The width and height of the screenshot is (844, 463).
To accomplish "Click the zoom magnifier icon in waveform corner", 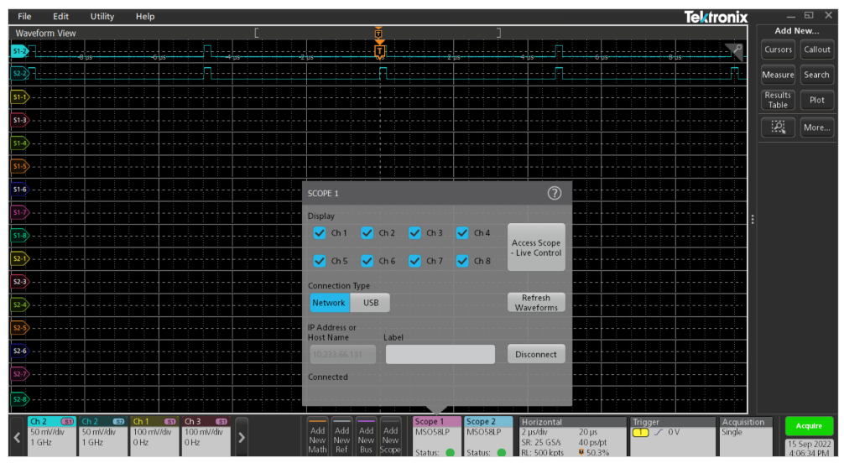I will [x=734, y=51].
